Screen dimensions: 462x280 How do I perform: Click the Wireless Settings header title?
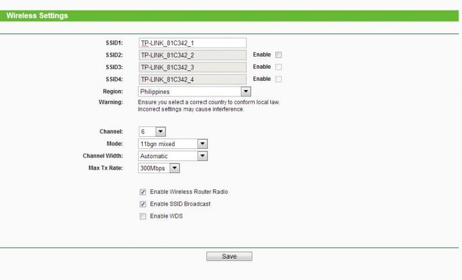click(x=37, y=16)
